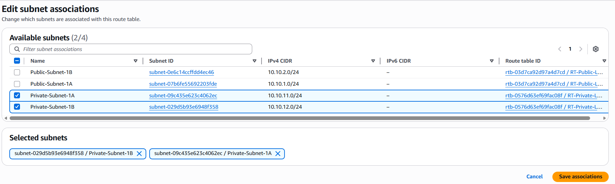The height and width of the screenshot is (184, 615).
Task: Click the Route table ID column header
Action: coord(523,61)
